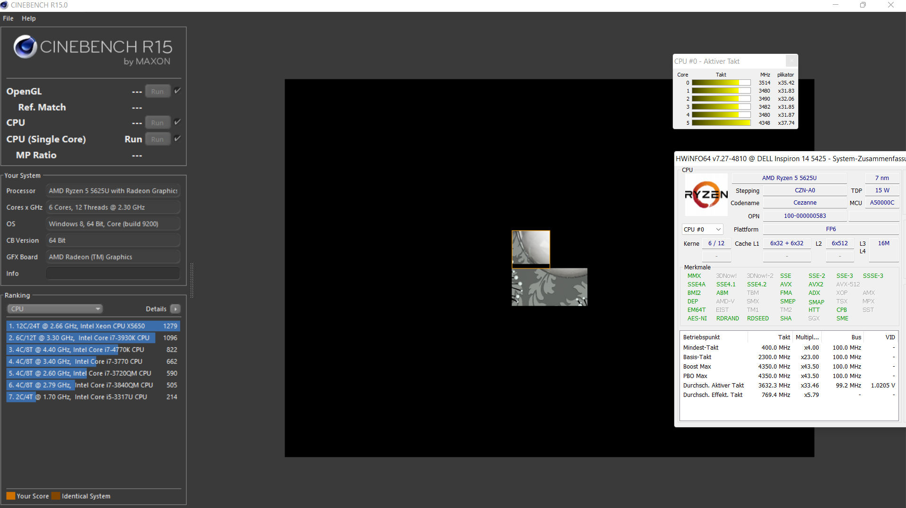Click the Cinebench sphere logo icon
The height and width of the screenshot is (508, 906).
[25, 47]
